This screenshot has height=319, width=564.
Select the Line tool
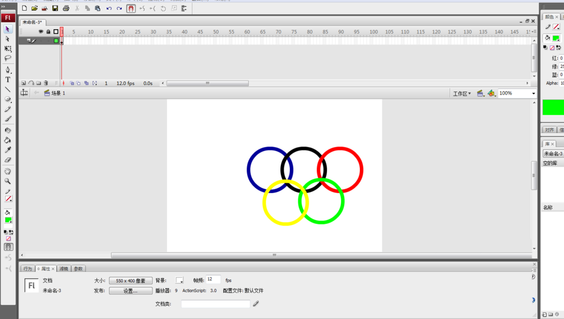tap(7, 89)
